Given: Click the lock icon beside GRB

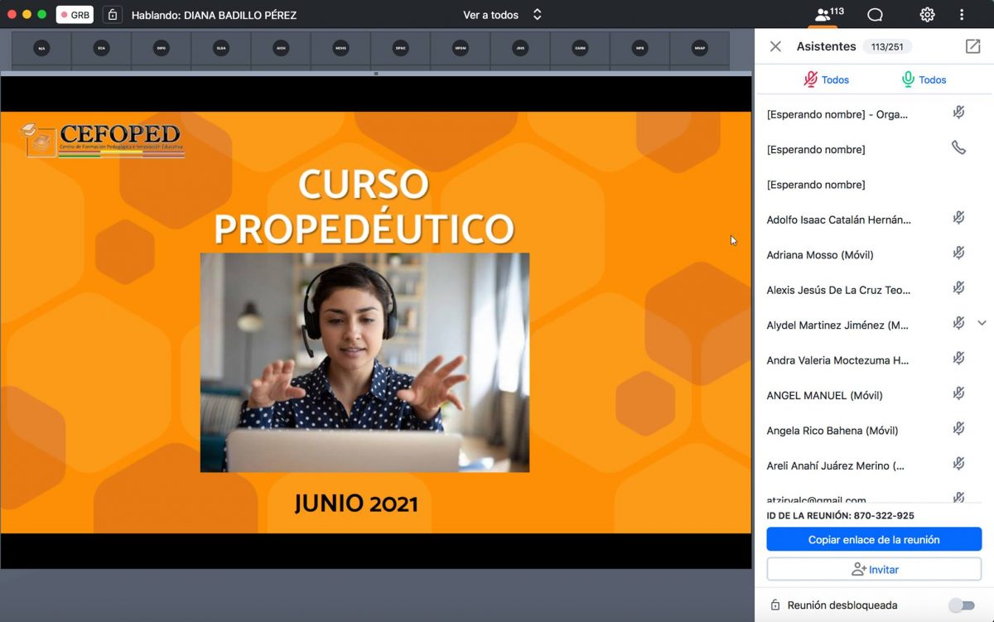Looking at the screenshot, I should coord(113,15).
